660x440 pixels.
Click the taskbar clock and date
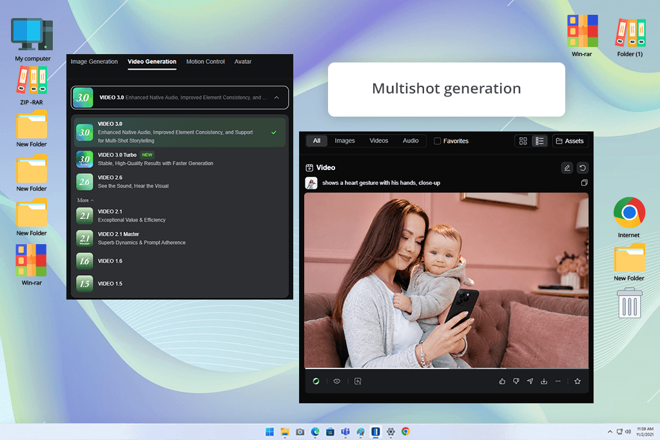coord(645,432)
